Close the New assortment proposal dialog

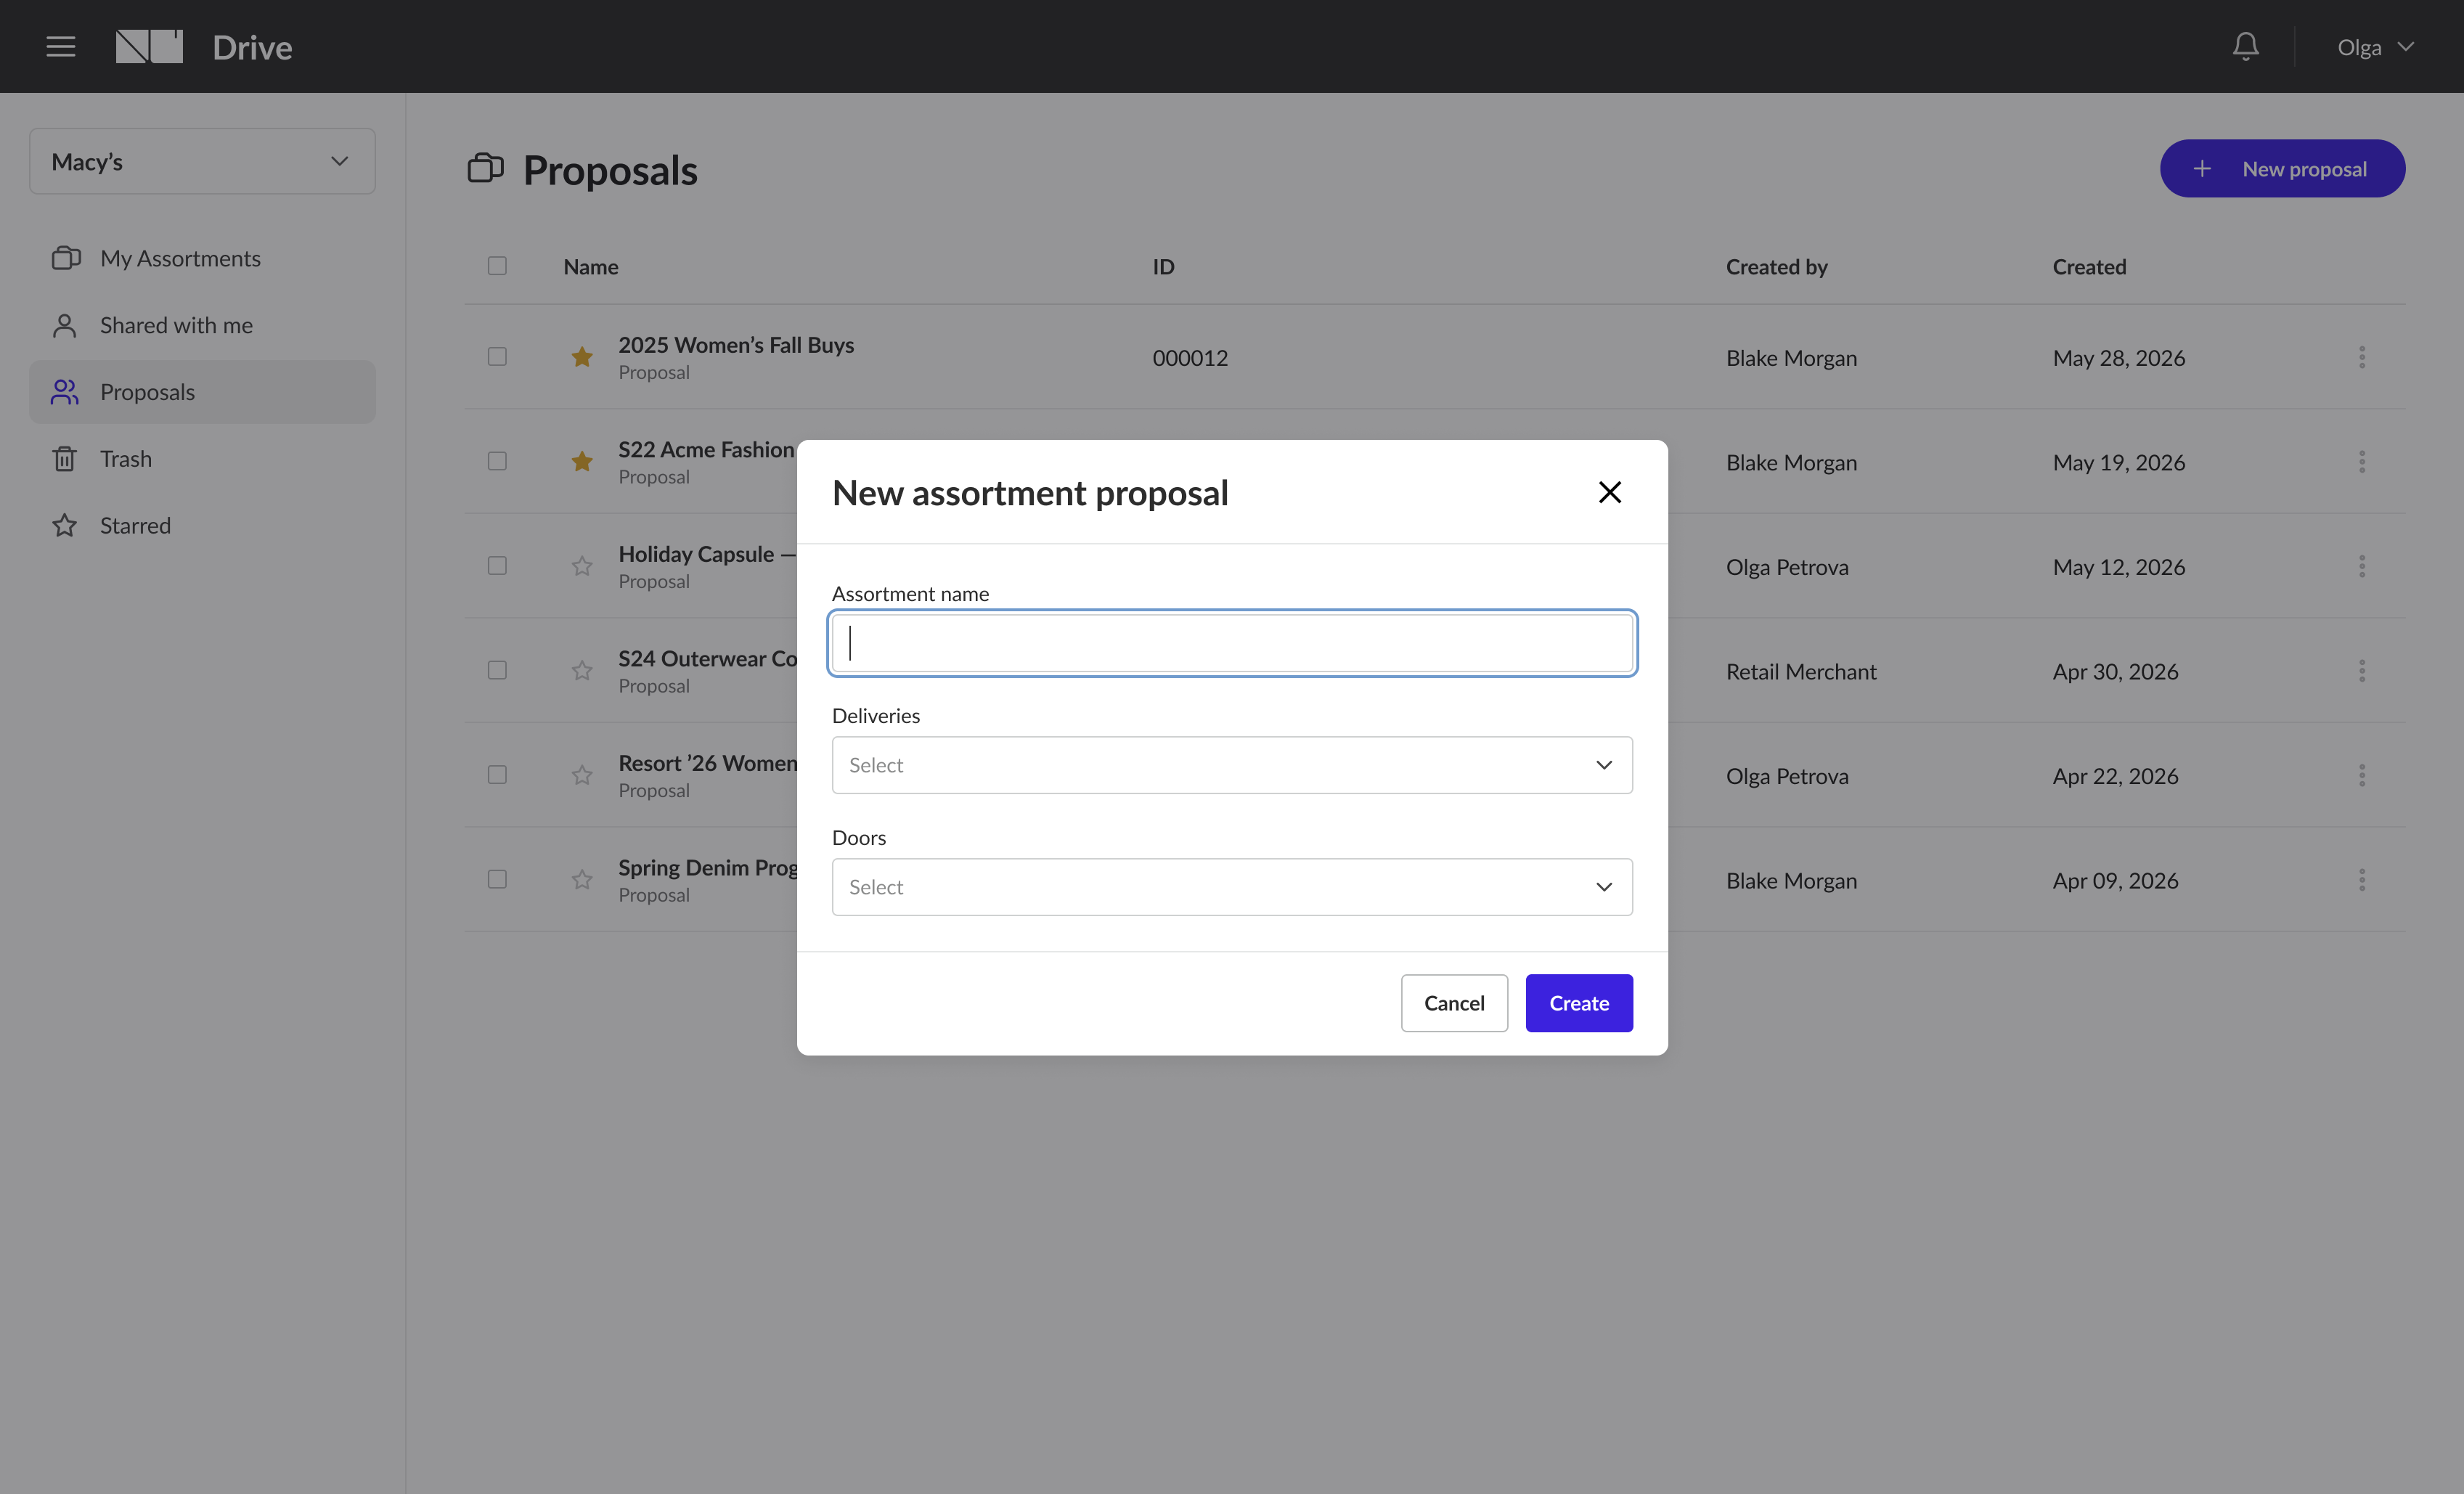coord(1609,492)
